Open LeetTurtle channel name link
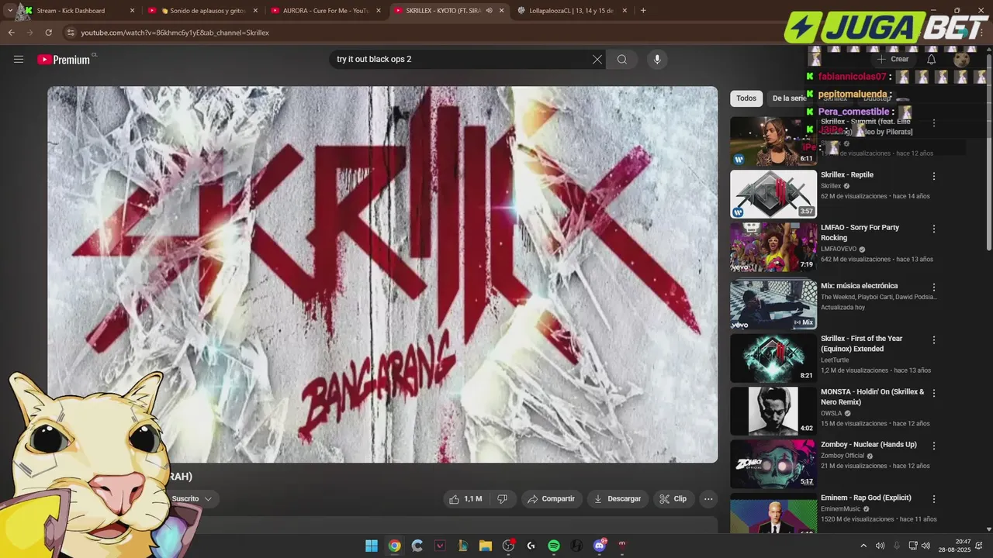This screenshot has width=993, height=558. coord(835,360)
